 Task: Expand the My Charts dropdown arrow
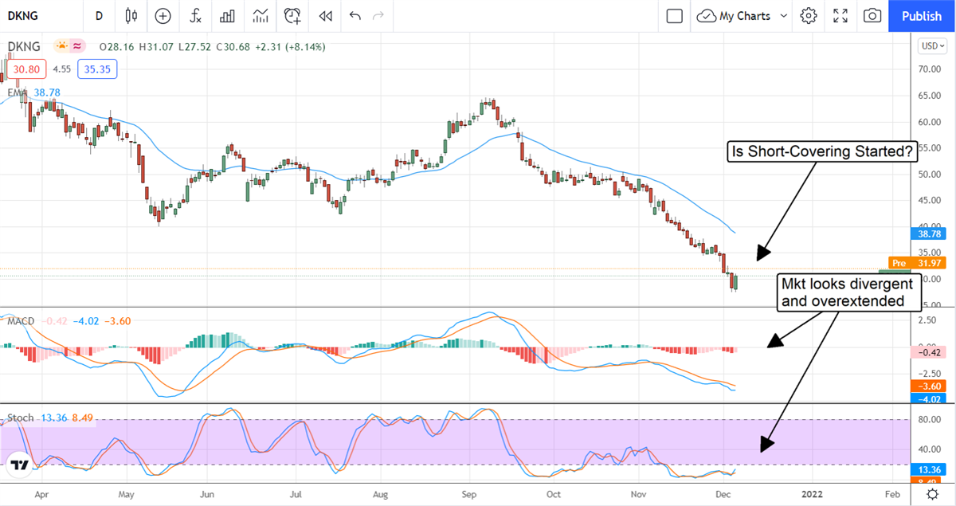784,16
